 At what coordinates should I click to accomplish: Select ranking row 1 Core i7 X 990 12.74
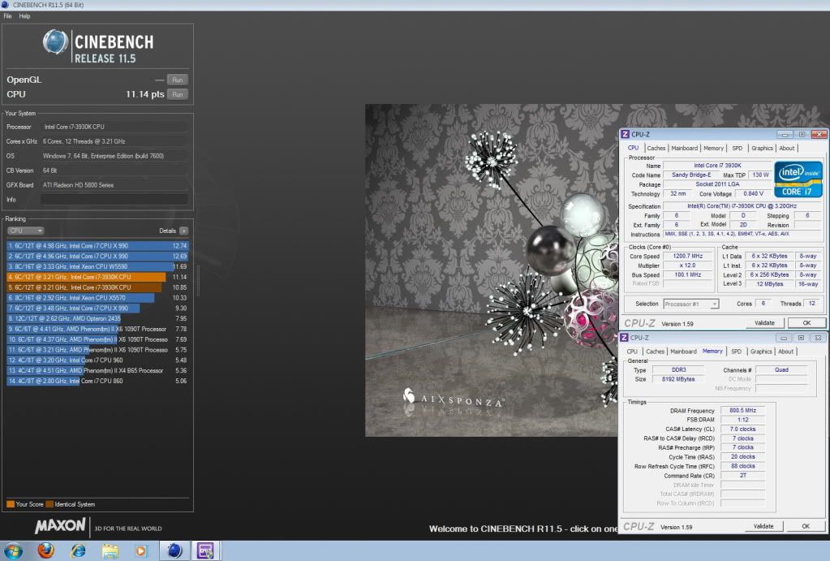97,246
